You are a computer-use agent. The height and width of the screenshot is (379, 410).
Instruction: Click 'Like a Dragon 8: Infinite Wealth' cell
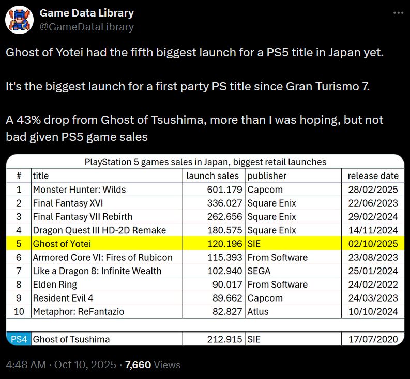click(107, 271)
